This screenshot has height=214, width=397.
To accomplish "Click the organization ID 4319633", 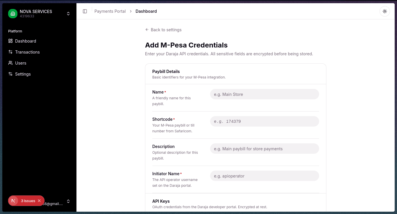I will [x=27, y=16].
